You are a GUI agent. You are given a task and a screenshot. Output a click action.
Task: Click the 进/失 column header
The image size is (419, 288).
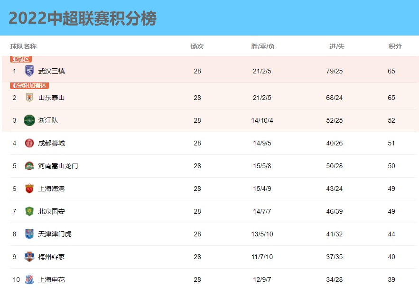(x=337, y=46)
